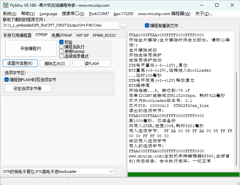The image size is (240, 185).
Task: Open the bps:115200 baud rate menu
Action: pos(123,14)
